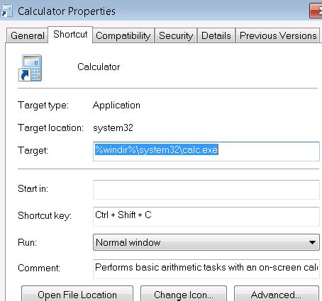The height and width of the screenshot is (301, 322).
Task: Click the Shortcut key field
Action: 206,216
